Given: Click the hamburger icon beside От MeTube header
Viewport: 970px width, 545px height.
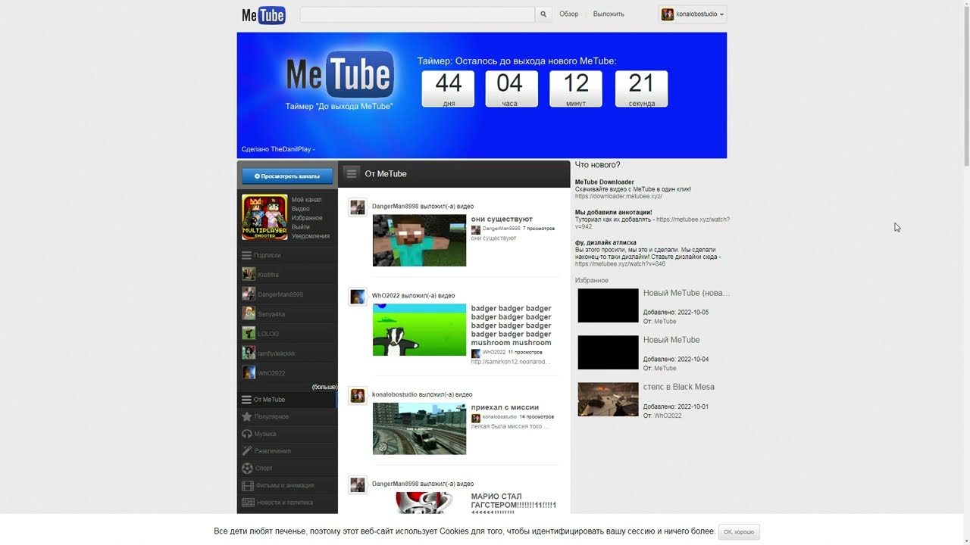Looking at the screenshot, I should (x=351, y=173).
